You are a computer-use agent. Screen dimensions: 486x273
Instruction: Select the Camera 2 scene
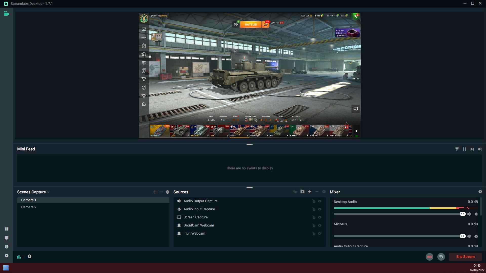[93, 207]
